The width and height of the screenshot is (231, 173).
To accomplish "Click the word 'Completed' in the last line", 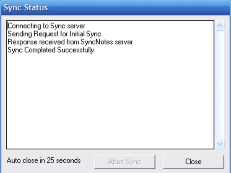I will pos(40,50).
